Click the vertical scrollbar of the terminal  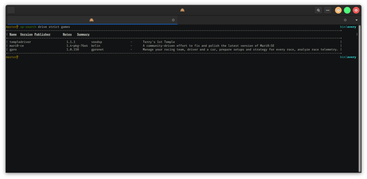(x=359, y=97)
